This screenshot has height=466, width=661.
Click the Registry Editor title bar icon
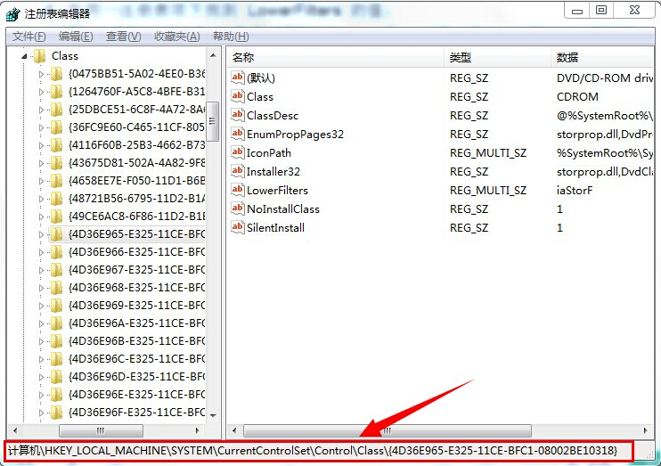[x=12, y=12]
